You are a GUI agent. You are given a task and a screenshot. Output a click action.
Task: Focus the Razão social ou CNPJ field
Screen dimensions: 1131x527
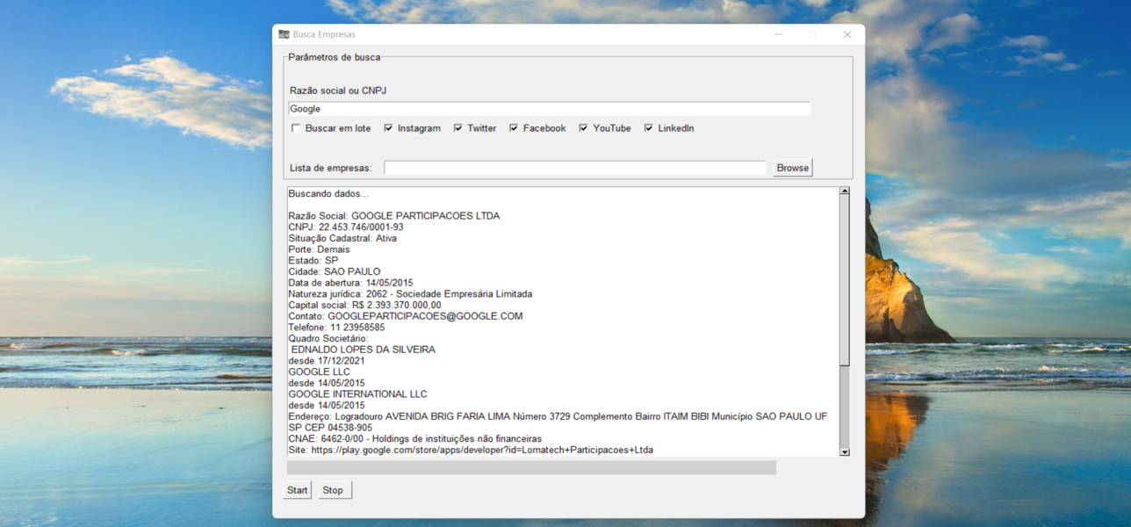[x=549, y=109]
